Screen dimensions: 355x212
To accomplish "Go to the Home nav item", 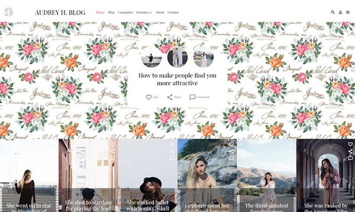I will tap(100, 13).
